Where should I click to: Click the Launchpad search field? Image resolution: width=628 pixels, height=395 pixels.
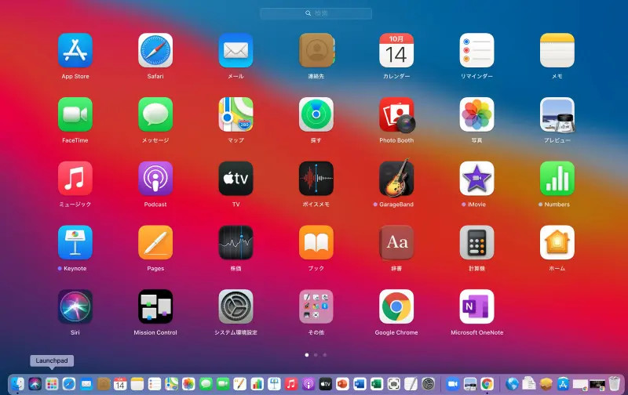pos(316,13)
